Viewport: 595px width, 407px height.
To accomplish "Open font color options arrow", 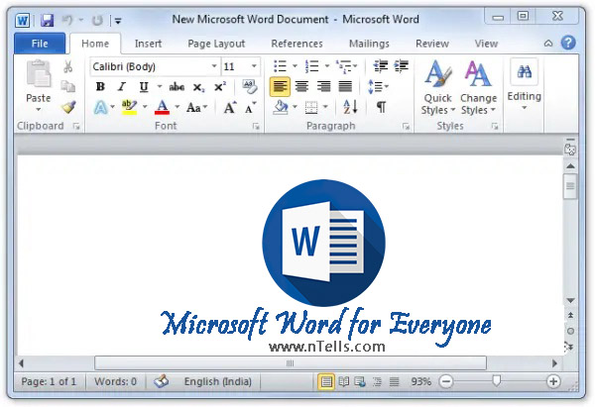I will tap(177, 107).
